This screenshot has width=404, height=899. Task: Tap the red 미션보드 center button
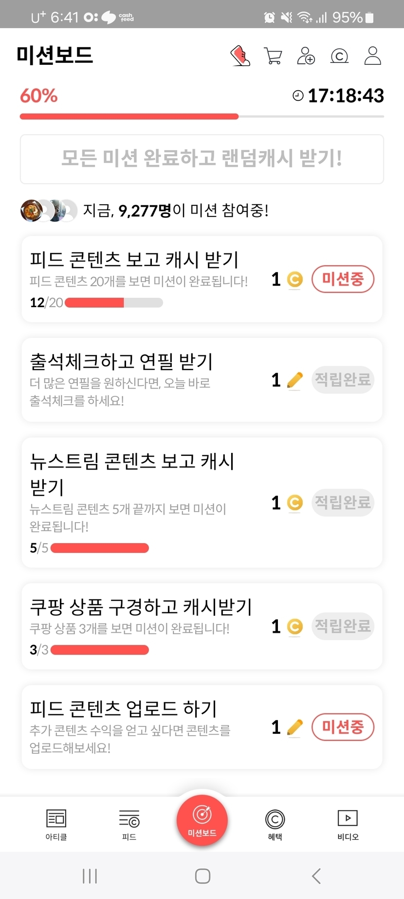[202, 821]
